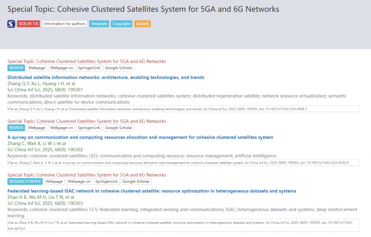
Task: Open SpringerLink for the Federated learning paper
Action: (106, 181)
